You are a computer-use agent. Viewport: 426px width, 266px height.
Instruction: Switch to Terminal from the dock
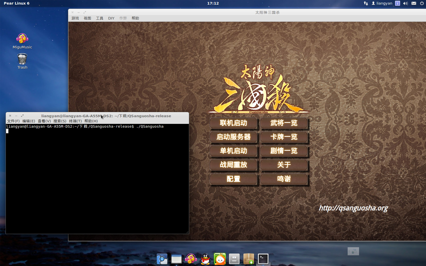[x=263, y=259]
